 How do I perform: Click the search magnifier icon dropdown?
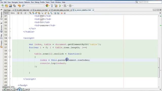[x=137, y=2]
